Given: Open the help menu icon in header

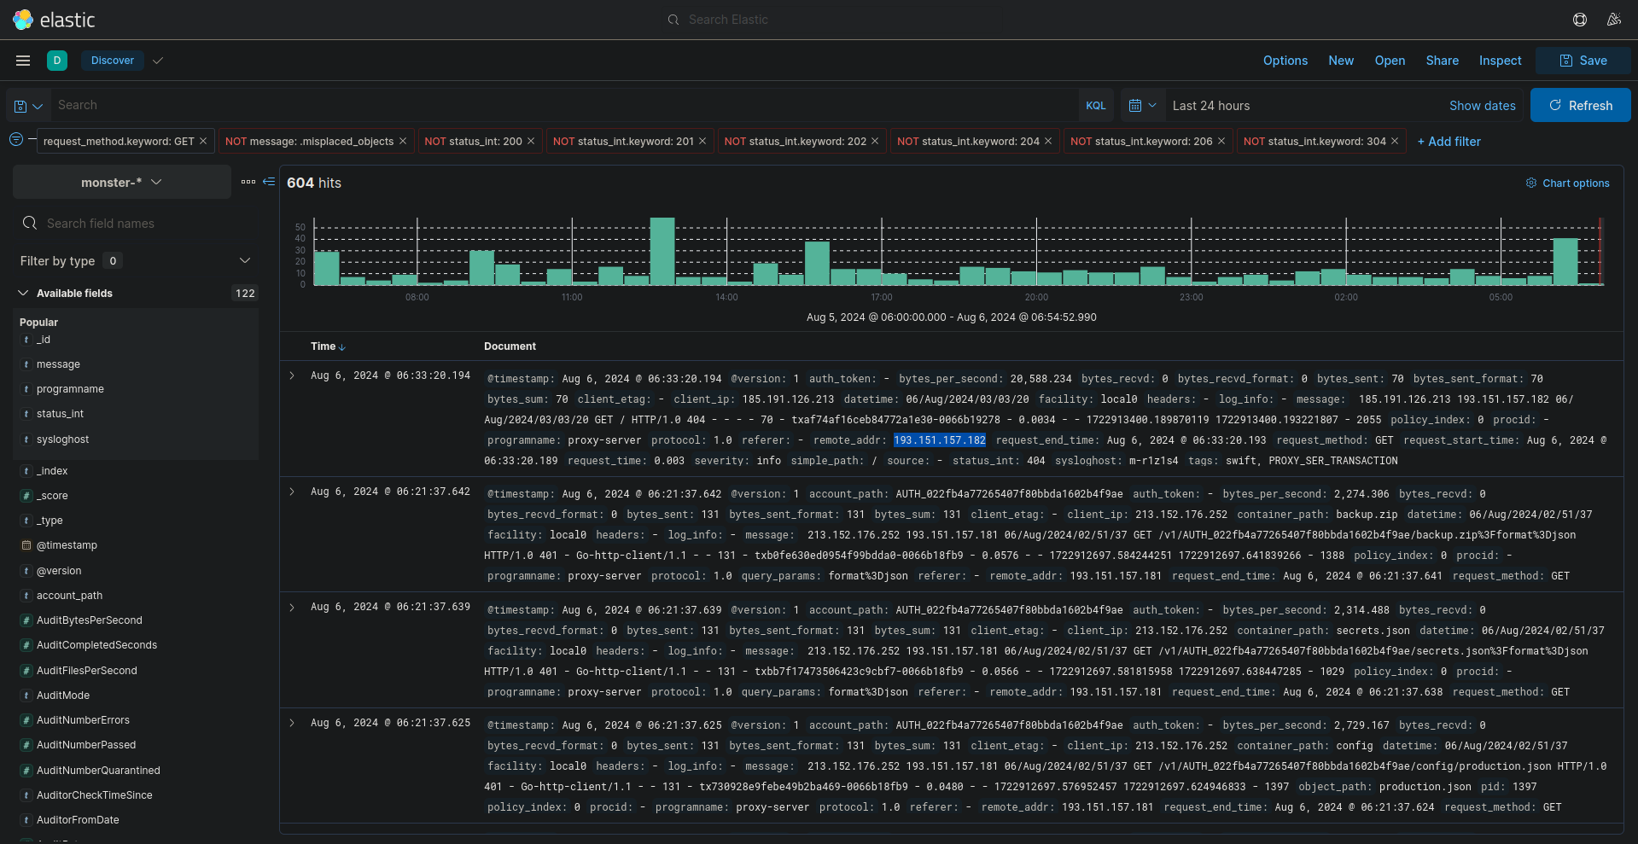Looking at the screenshot, I should pyautogui.click(x=1580, y=20).
